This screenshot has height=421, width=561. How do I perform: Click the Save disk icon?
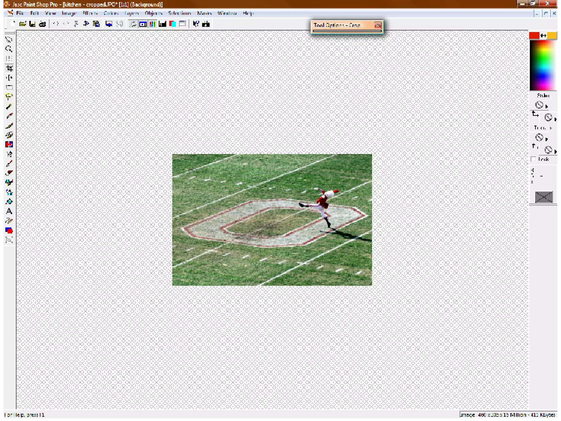pyautogui.click(x=32, y=24)
